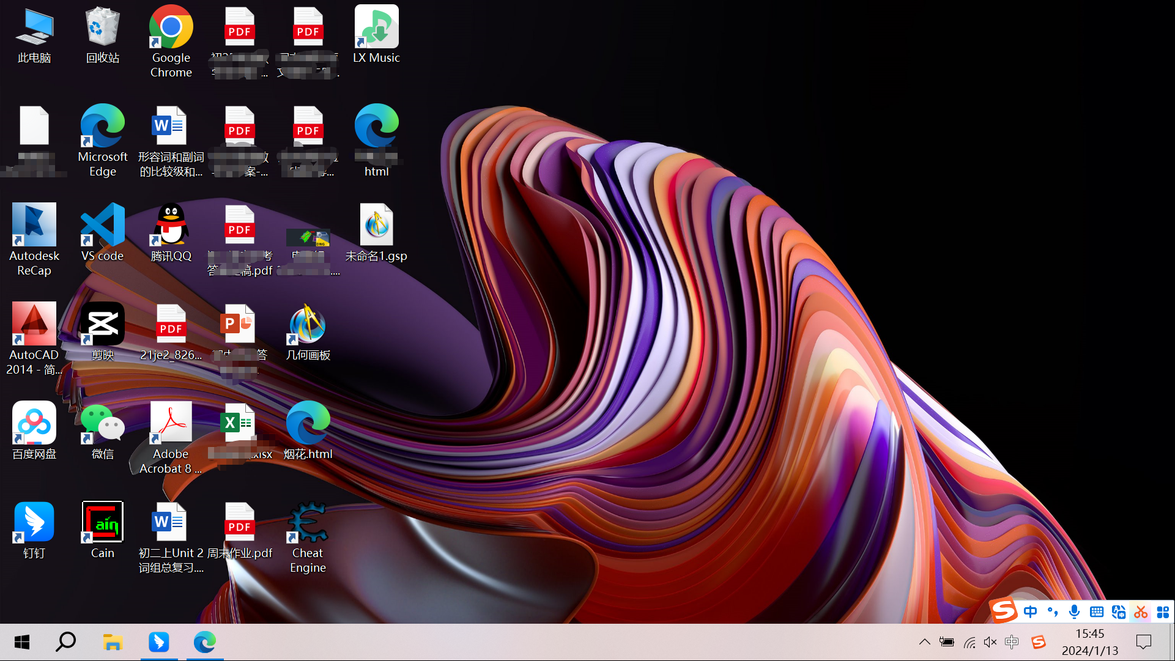Launch Google Chrome from the desktop
The height and width of the screenshot is (661, 1175).
click(x=171, y=42)
